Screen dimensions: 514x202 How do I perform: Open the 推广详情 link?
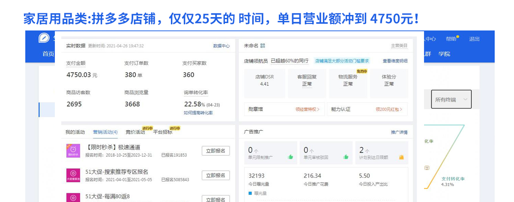tap(399, 132)
